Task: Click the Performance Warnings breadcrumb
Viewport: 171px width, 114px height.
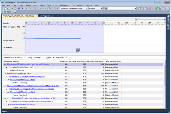Action: pos(13,58)
